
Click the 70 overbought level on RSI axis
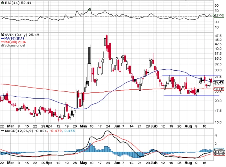(216, 11)
